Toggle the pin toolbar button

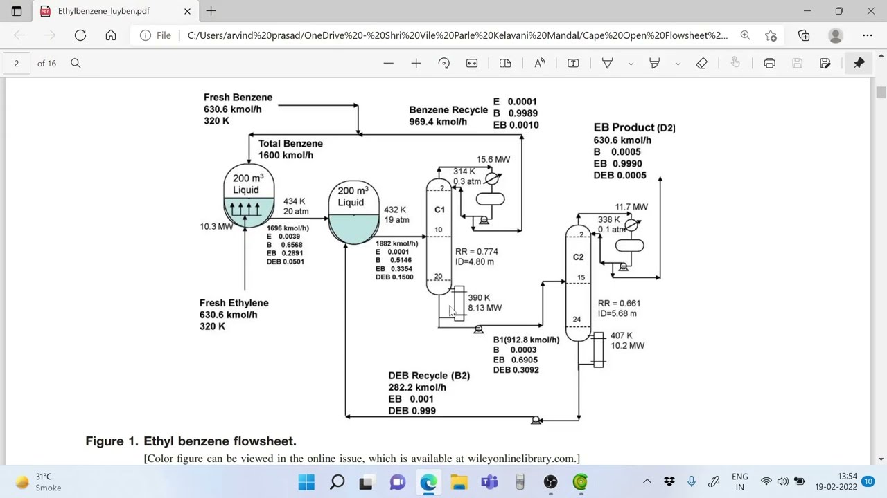click(859, 64)
